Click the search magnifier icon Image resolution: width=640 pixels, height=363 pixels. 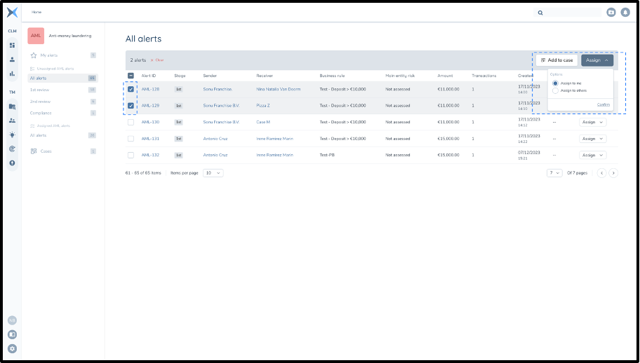[x=540, y=13]
